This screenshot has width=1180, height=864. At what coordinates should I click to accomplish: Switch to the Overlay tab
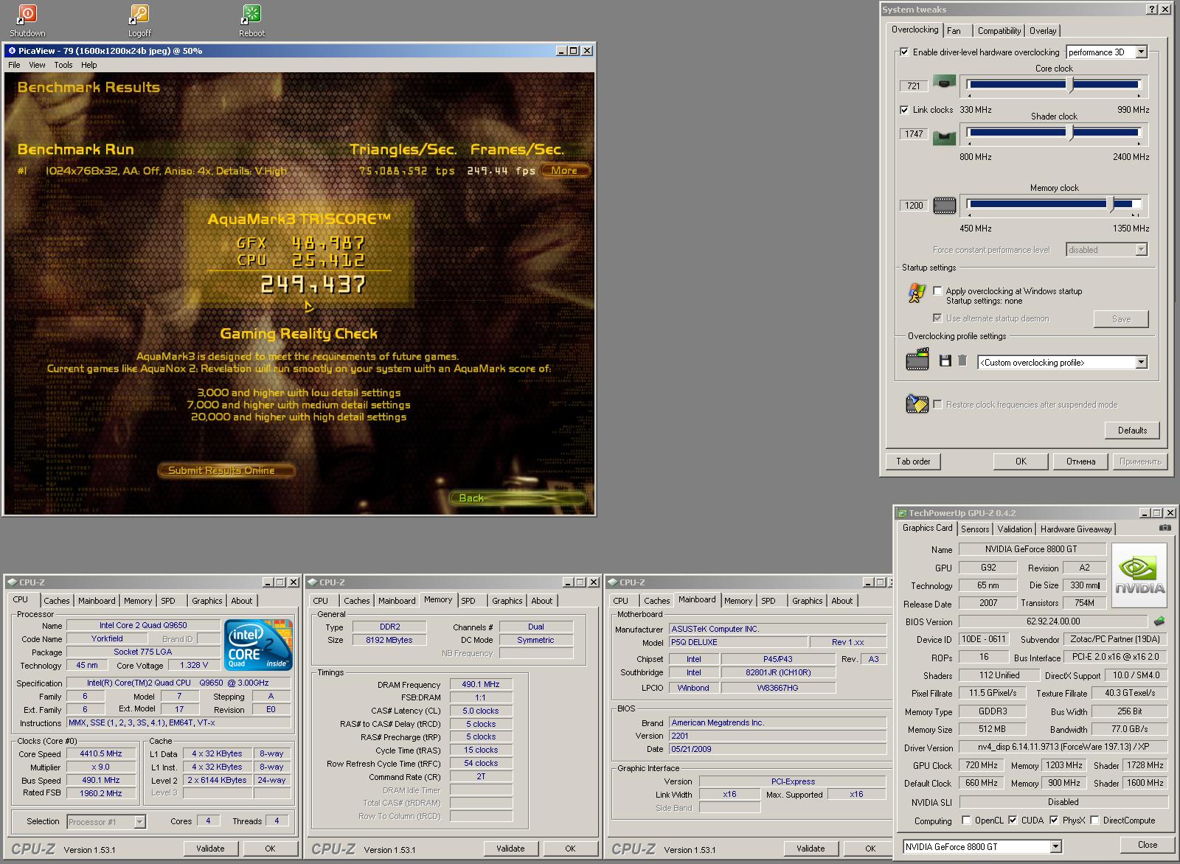click(x=1043, y=31)
